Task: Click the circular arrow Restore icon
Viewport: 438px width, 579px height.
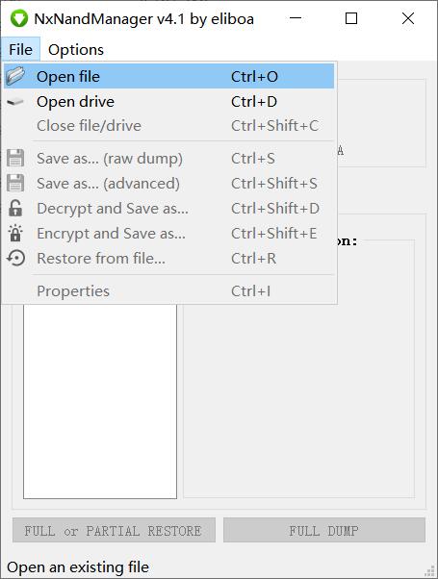Action: click(x=16, y=258)
